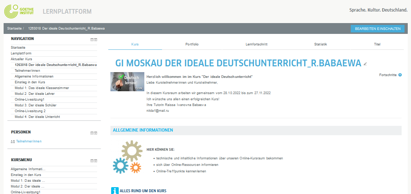The image size is (411, 194).
Task: Open the Fortschritte help question-mark icon
Action: coord(400,75)
